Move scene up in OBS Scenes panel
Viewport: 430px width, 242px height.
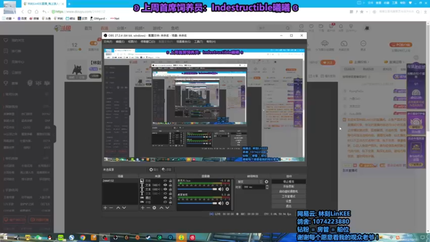tap(118, 208)
